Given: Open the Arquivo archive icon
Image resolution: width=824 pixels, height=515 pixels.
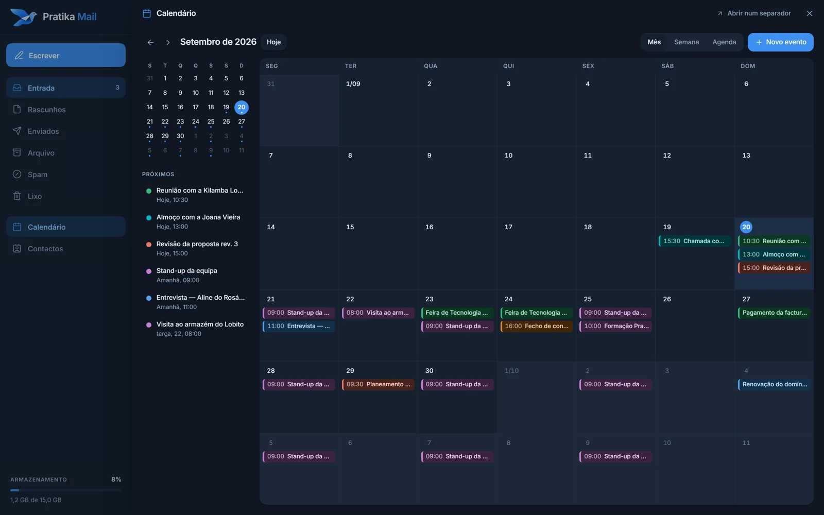Looking at the screenshot, I should tap(17, 152).
